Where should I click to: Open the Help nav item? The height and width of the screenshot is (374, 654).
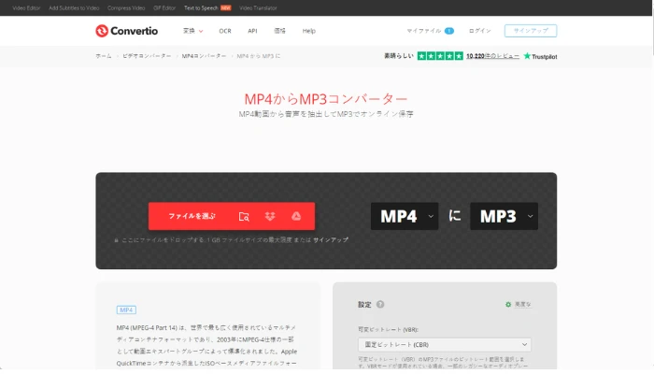[309, 31]
